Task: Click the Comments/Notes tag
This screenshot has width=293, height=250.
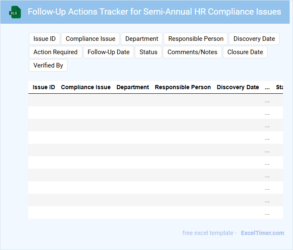Action: [192, 52]
